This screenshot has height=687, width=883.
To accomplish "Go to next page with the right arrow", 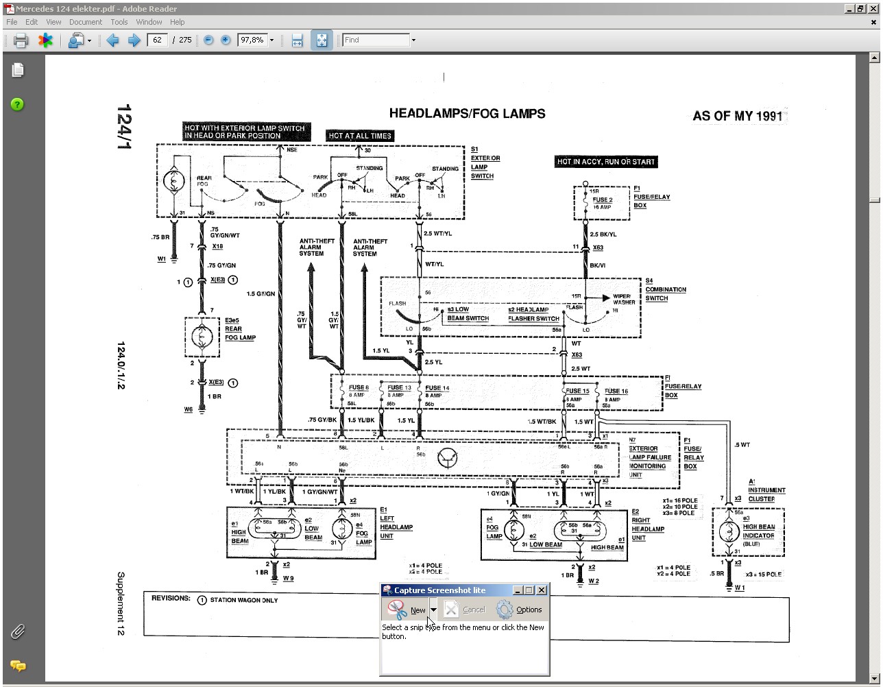I will coord(134,40).
